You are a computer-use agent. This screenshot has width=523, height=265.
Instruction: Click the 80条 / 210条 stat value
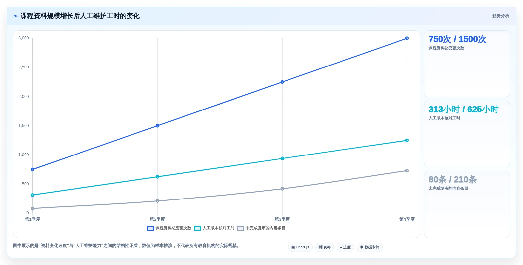[x=452, y=180]
